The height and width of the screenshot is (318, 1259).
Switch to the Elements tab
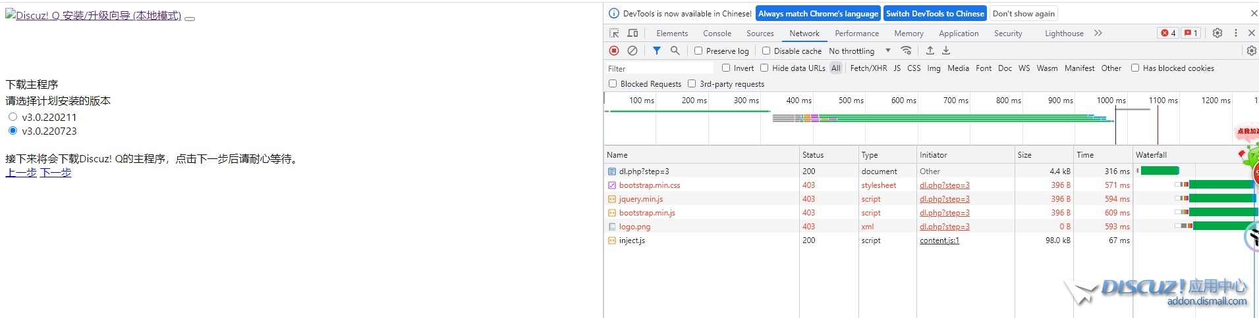click(x=672, y=34)
